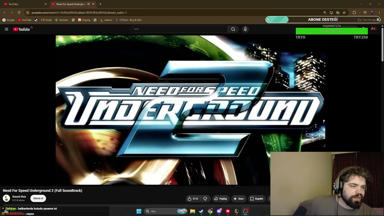Open the Chrome profile avatar
This screenshot has height=216, width=384.
click(x=372, y=13)
